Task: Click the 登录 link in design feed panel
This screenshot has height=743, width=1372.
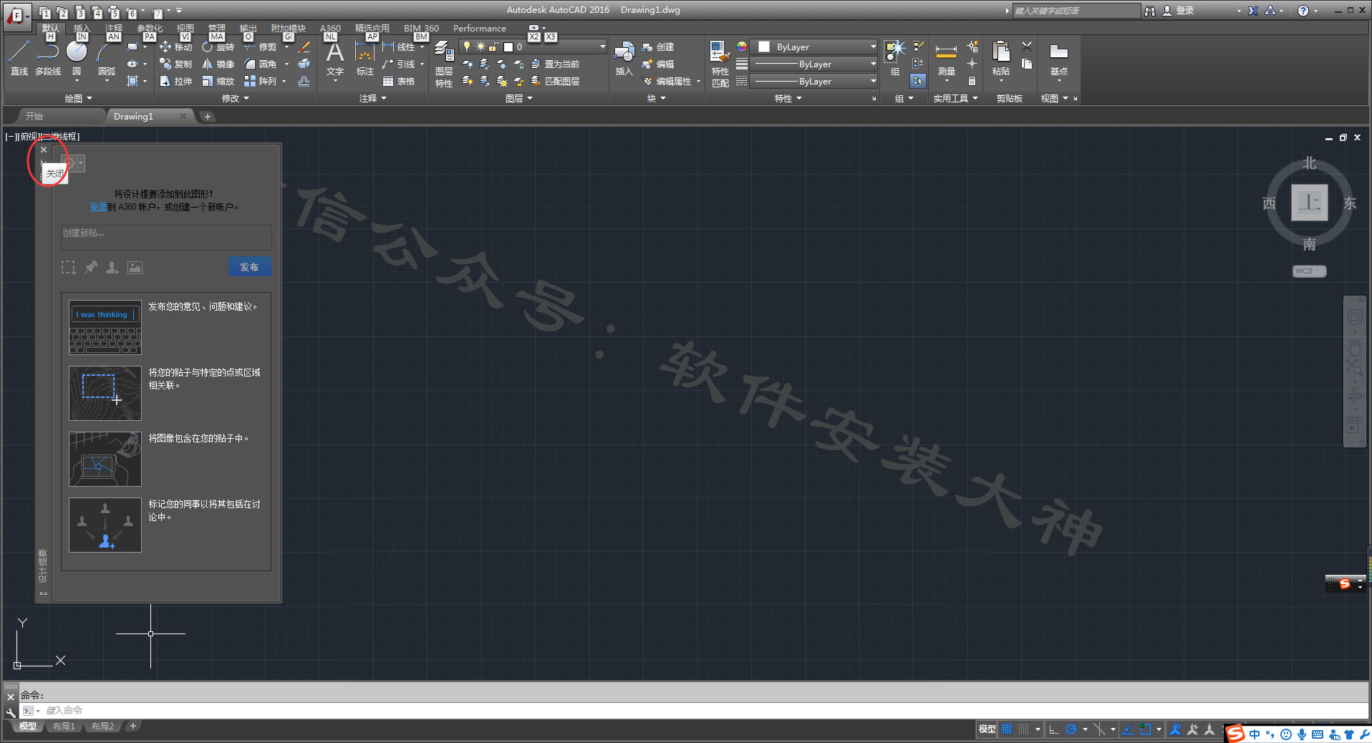Action: point(98,207)
